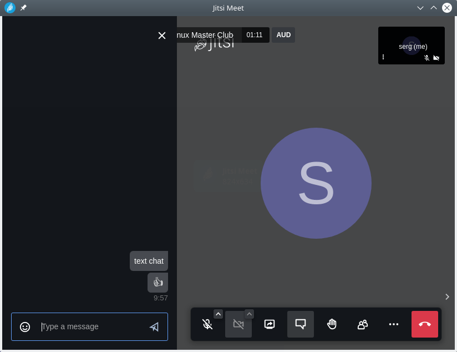The height and width of the screenshot is (352, 457).
Task: Start screen sharing
Action: pos(270,324)
